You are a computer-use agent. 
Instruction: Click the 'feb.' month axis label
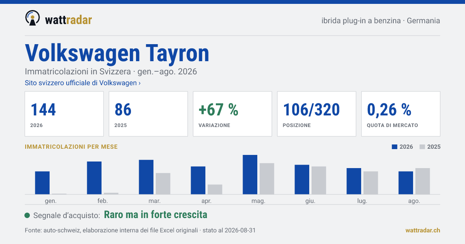click(103, 201)
